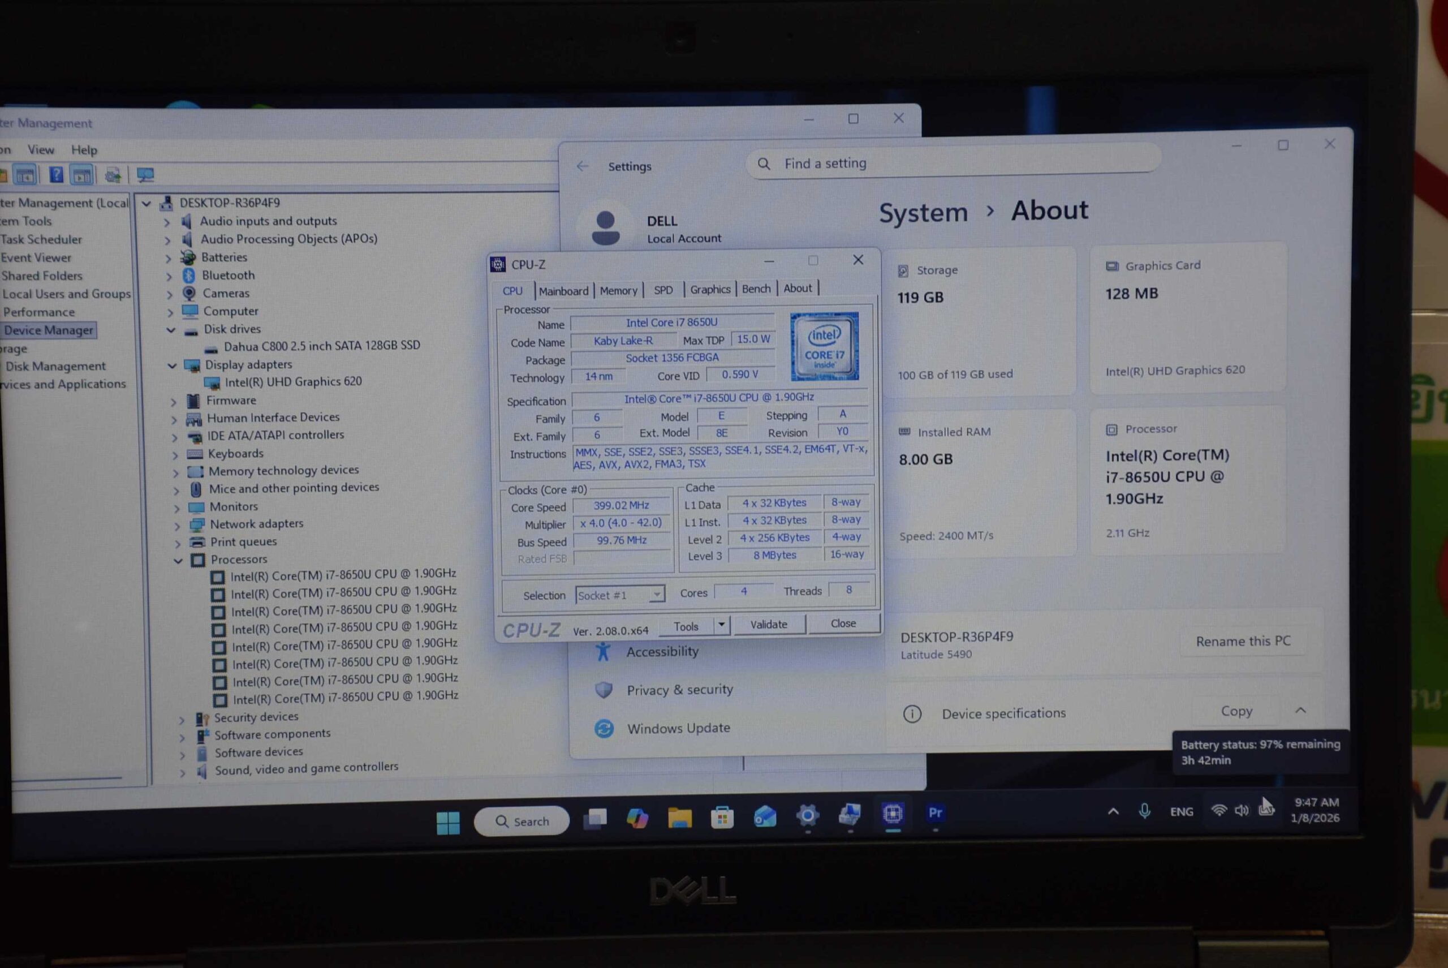Viewport: 1448px width, 968px height.
Task: Click the microphone icon in the system tray
Action: click(x=1144, y=811)
